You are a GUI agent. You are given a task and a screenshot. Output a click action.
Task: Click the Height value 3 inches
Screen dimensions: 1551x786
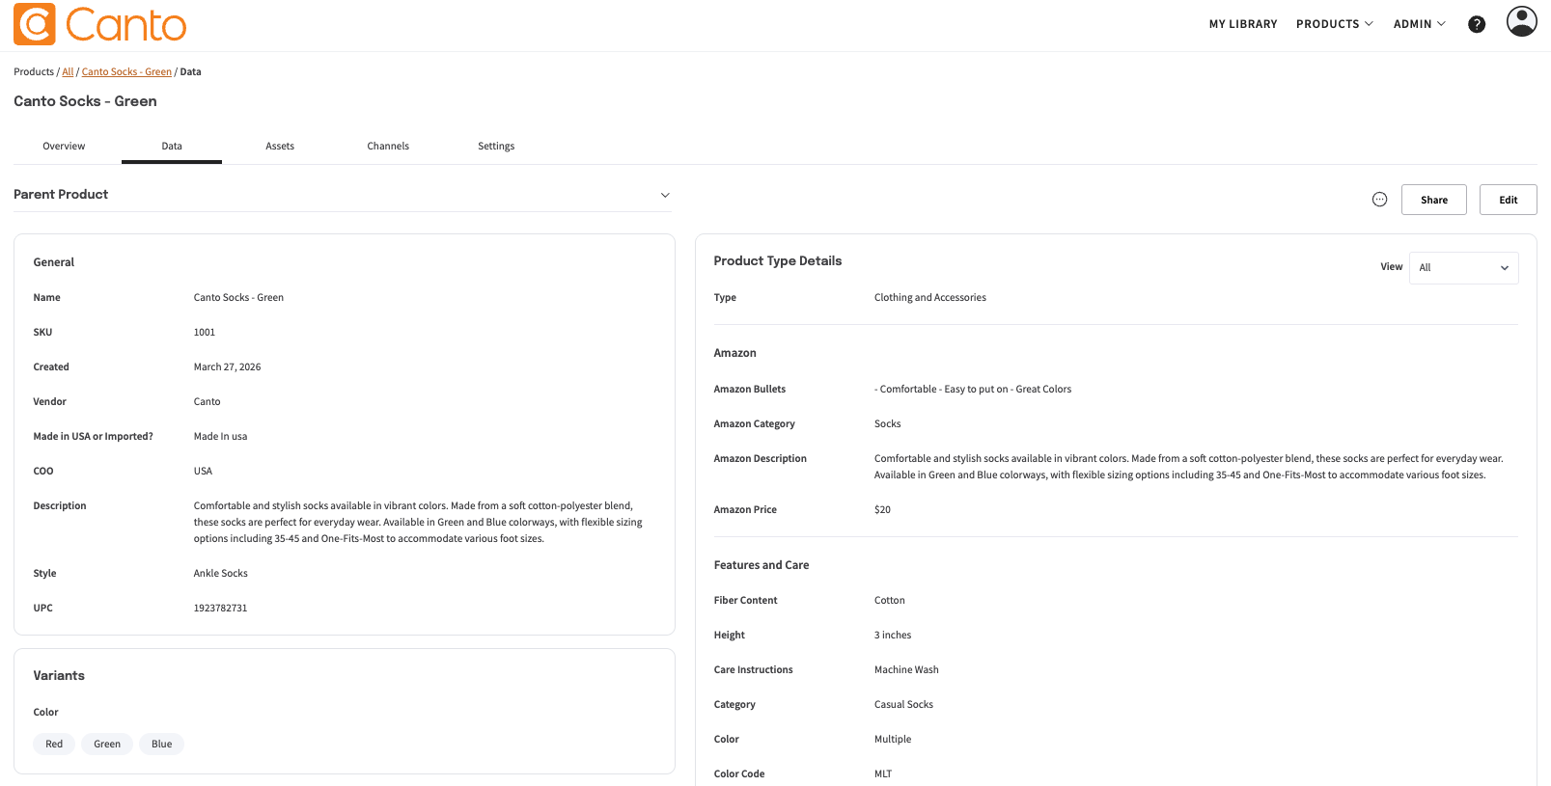(893, 636)
